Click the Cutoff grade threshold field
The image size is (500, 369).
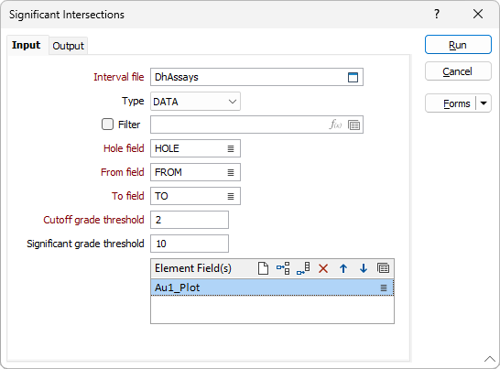point(190,220)
